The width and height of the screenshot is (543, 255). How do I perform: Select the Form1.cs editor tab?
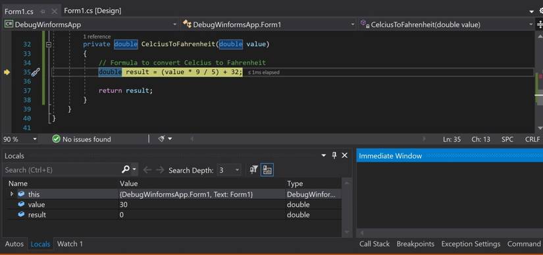point(19,11)
